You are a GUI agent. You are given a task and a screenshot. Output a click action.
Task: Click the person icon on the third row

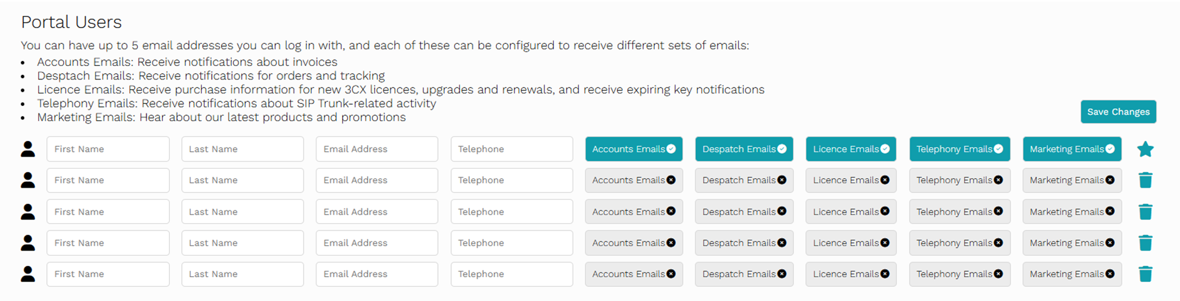[x=28, y=212]
